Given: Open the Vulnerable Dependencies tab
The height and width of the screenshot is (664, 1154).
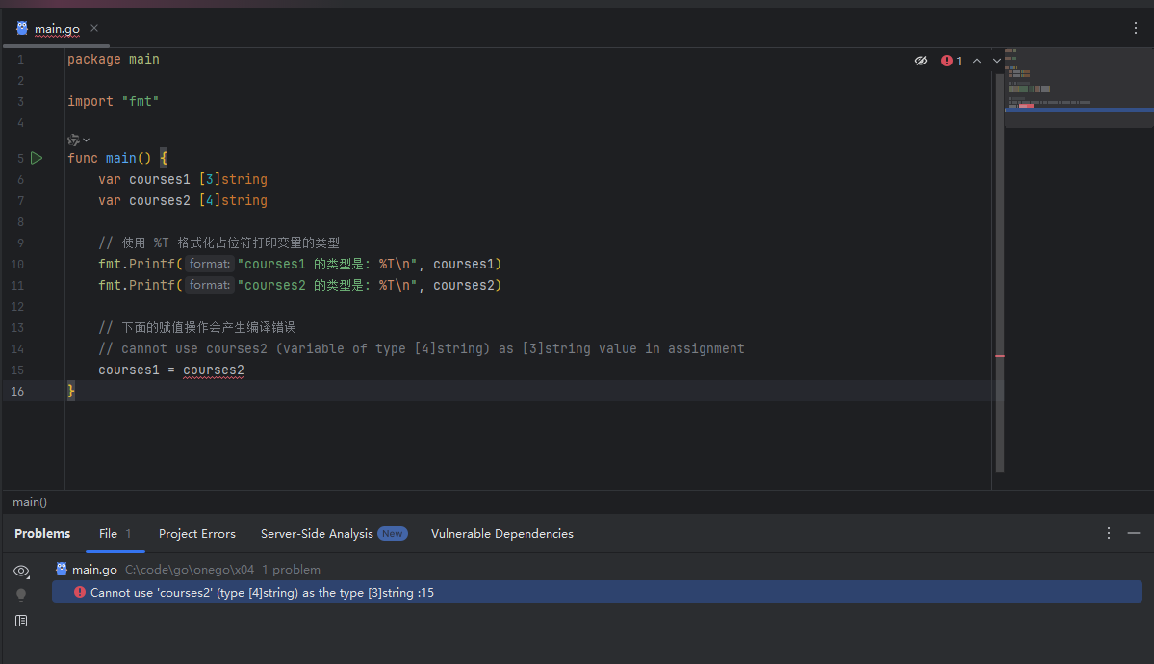Looking at the screenshot, I should 502,534.
